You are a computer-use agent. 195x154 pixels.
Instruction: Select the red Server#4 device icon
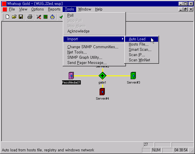pos(102,91)
